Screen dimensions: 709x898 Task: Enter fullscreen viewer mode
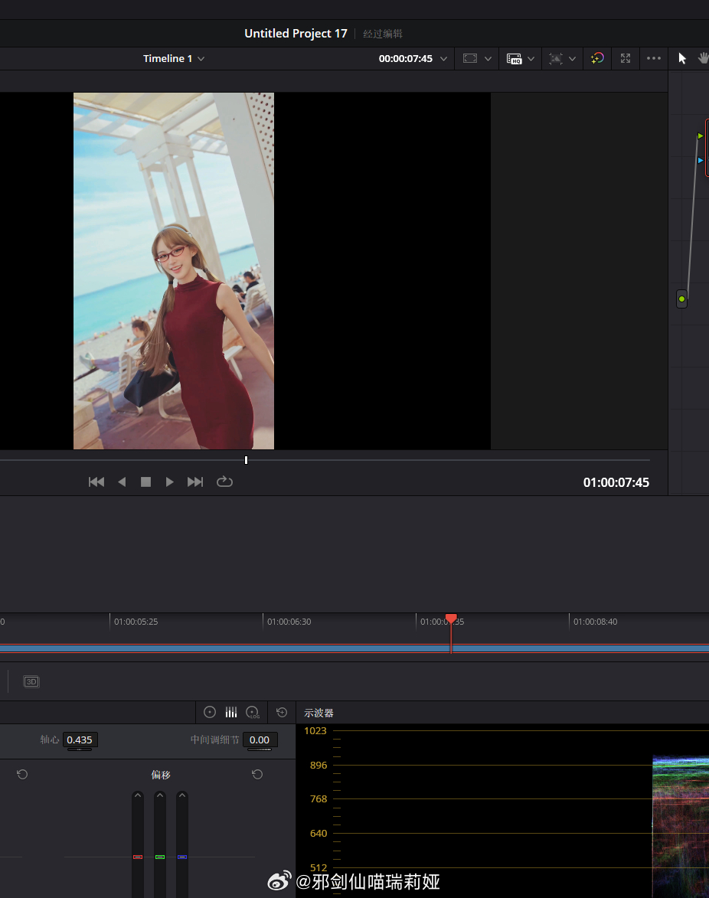[626, 58]
